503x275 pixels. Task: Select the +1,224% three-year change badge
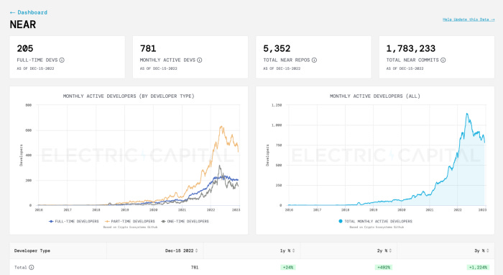point(478,267)
